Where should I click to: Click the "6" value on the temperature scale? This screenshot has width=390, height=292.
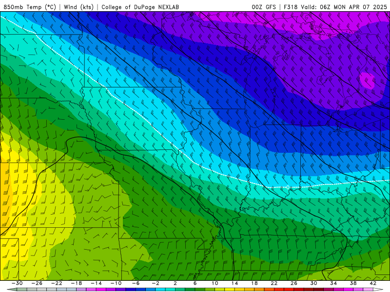click(195, 283)
